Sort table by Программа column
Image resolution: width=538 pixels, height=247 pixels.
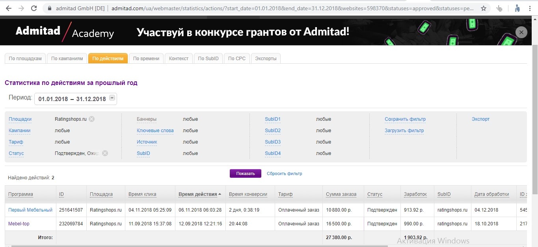pyautogui.click(x=21, y=194)
